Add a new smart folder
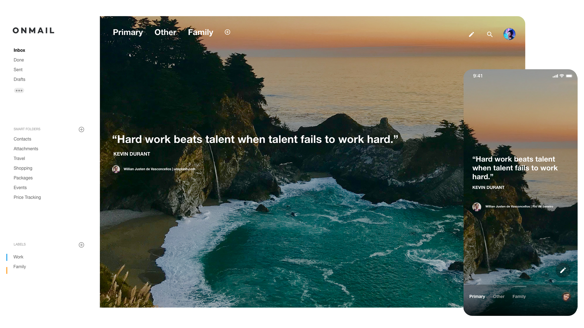The image size is (584, 328). click(81, 129)
